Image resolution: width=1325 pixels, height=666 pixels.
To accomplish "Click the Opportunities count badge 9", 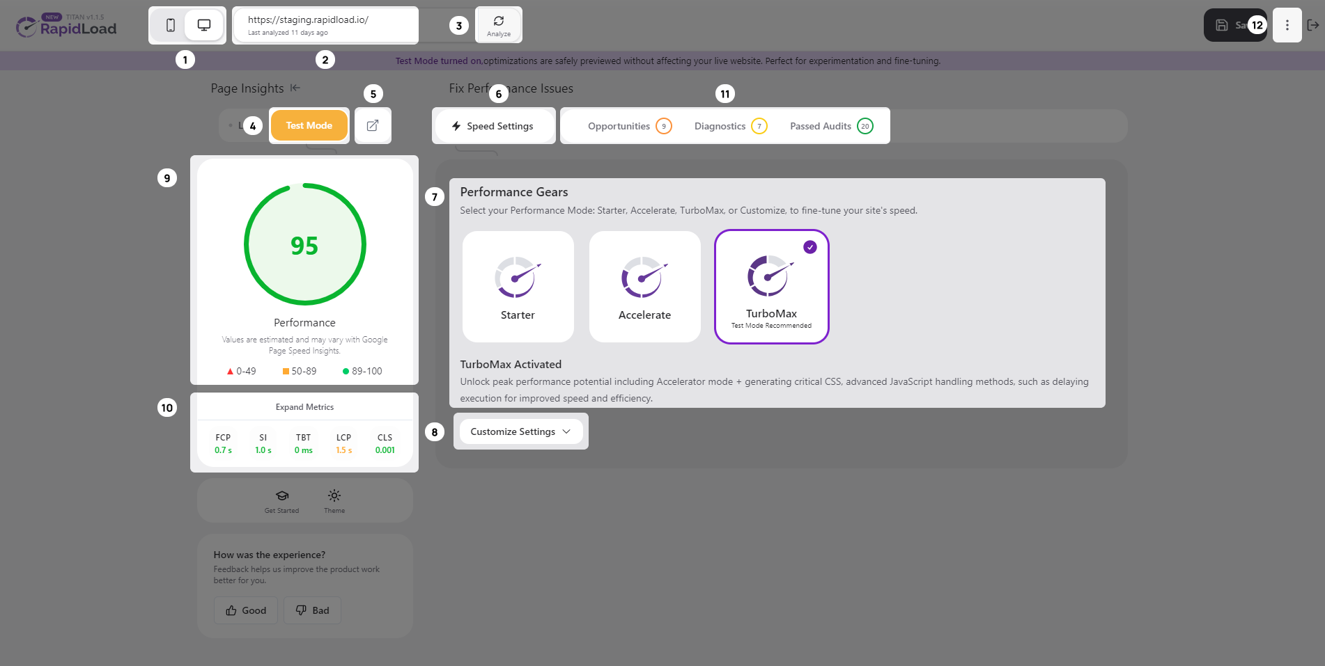I will click(x=664, y=126).
